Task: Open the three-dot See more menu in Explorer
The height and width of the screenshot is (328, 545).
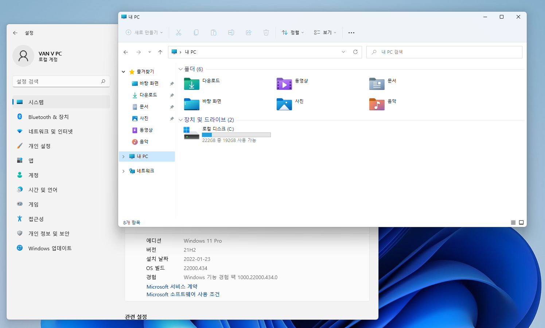Action: 351,32
